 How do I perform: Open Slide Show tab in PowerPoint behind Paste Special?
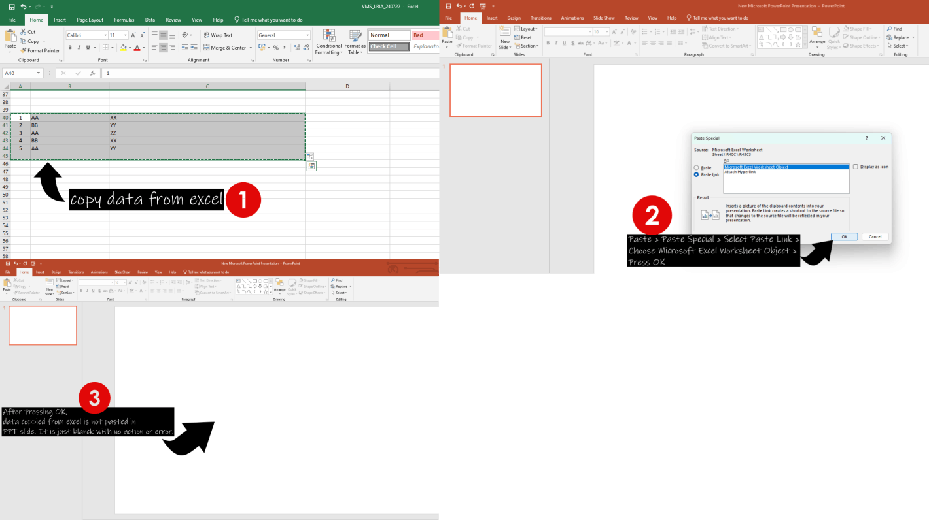[x=603, y=18]
